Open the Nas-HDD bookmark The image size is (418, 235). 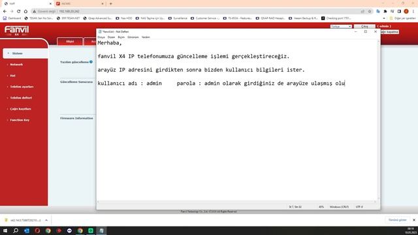124,18
